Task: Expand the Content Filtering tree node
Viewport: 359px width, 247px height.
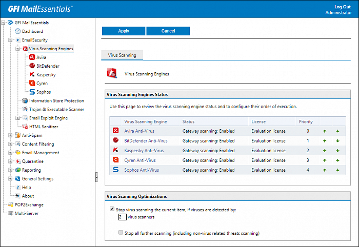Action: click(10, 144)
